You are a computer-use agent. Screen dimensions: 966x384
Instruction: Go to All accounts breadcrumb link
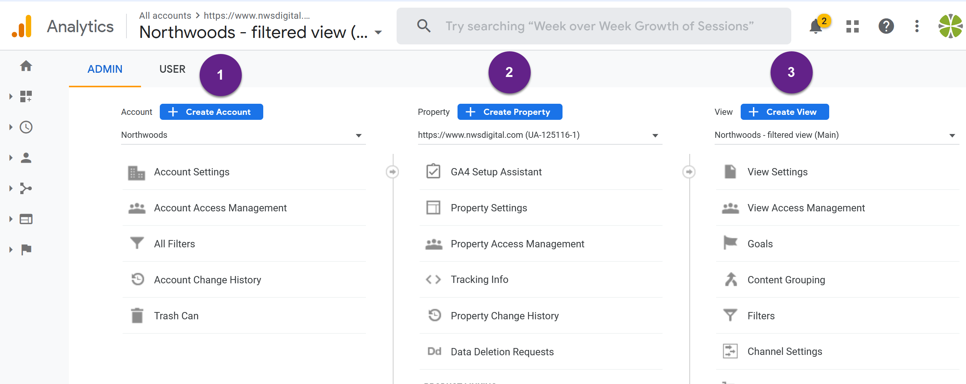coord(165,16)
